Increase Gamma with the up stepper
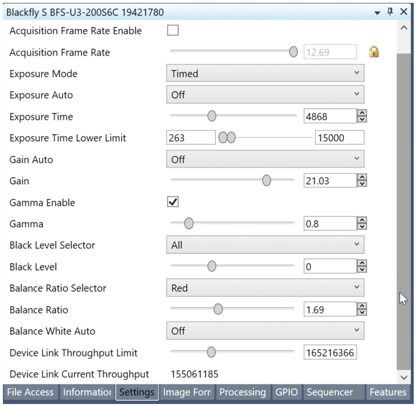Viewport: 417px width, 406px height. (362, 220)
